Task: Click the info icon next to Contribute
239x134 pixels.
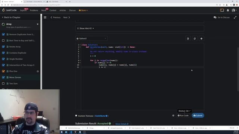Action: pos(106,116)
